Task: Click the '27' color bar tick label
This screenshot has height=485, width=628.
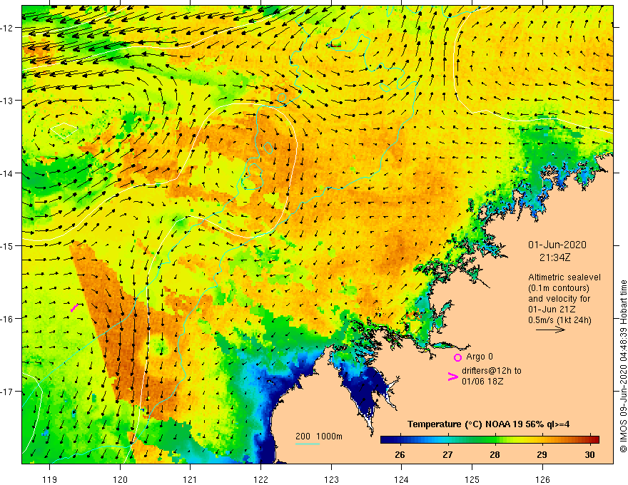Action: pos(447,454)
